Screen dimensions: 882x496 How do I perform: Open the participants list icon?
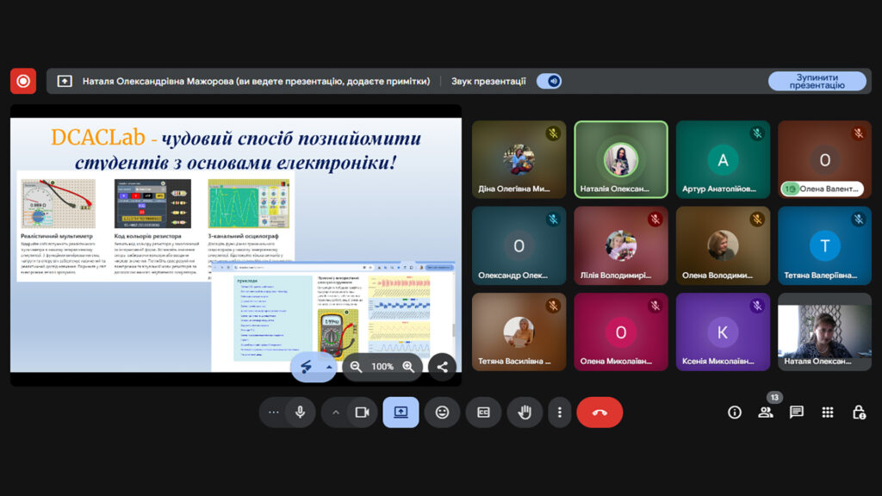click(x=765, y=412)
